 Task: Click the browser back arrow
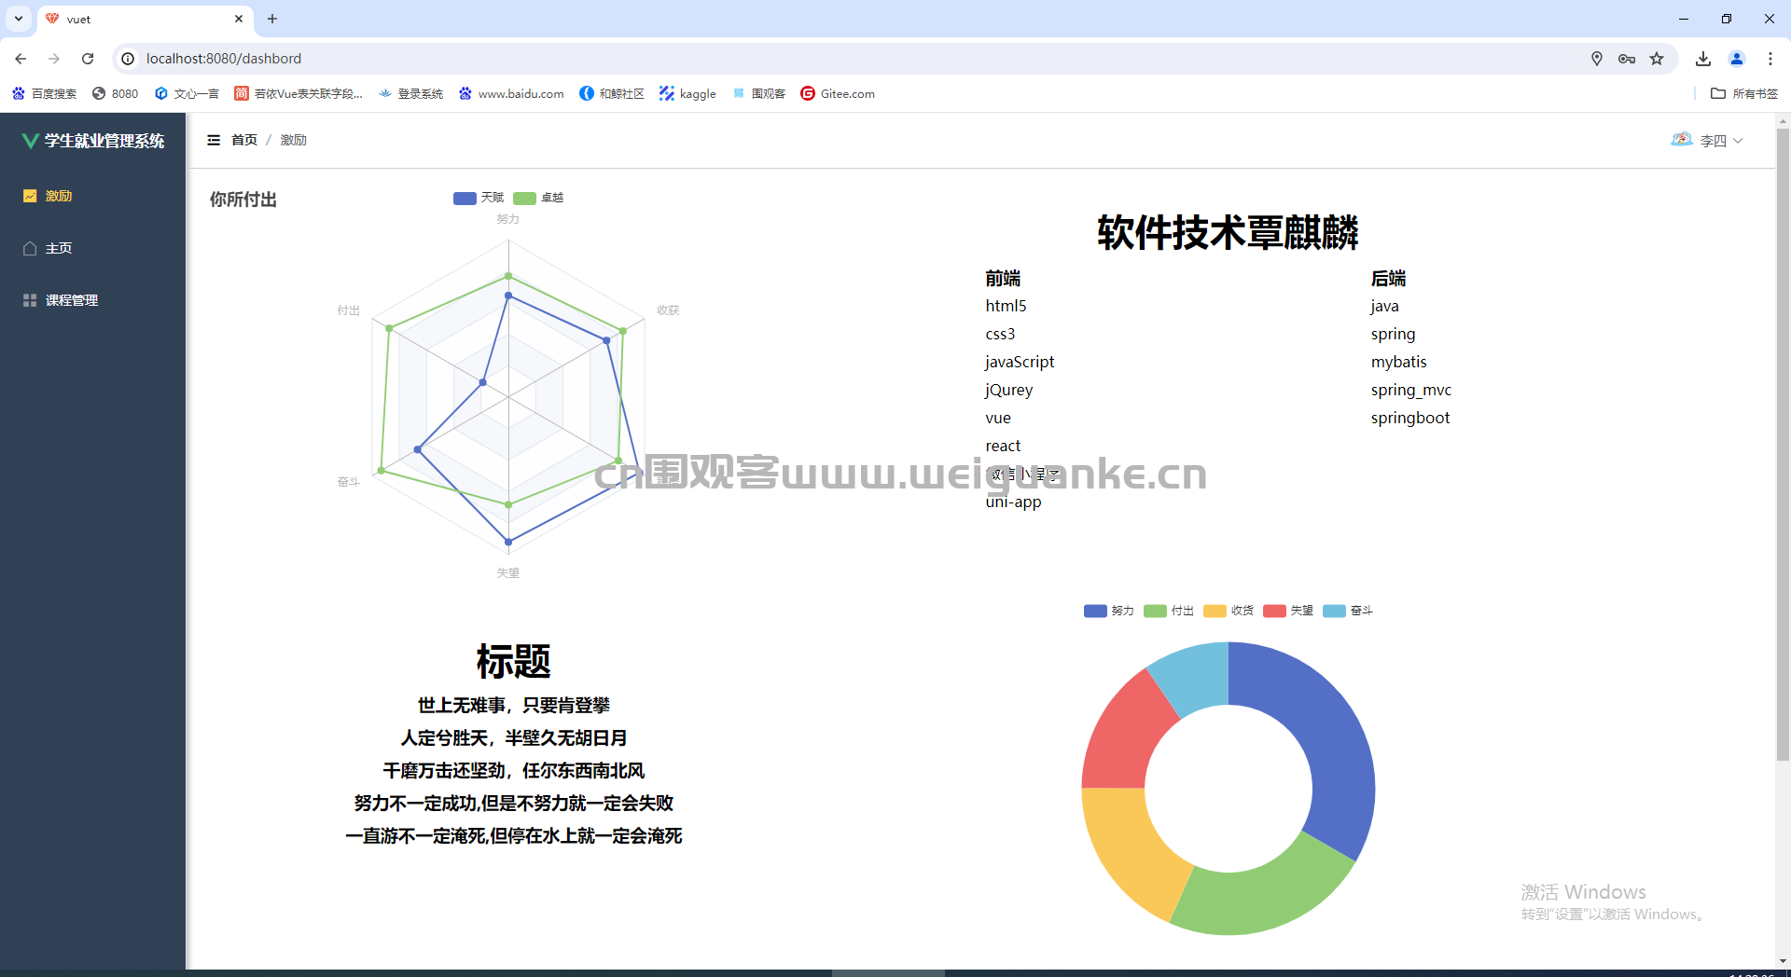pyautogui.click(x=21, y=59)
